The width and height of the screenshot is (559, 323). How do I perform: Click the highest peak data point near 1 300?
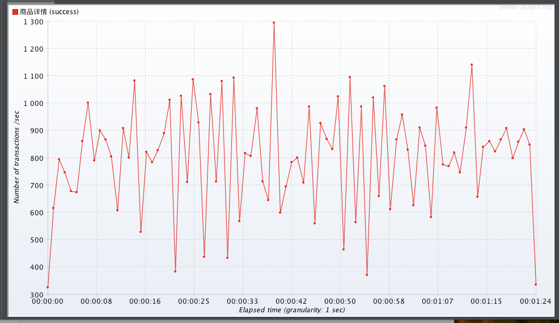[x=274, y=23]
